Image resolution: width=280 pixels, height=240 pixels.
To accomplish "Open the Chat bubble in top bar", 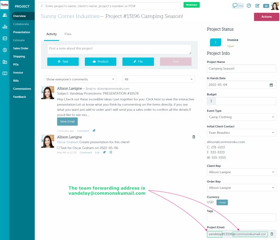I will (x=238, y=5).
